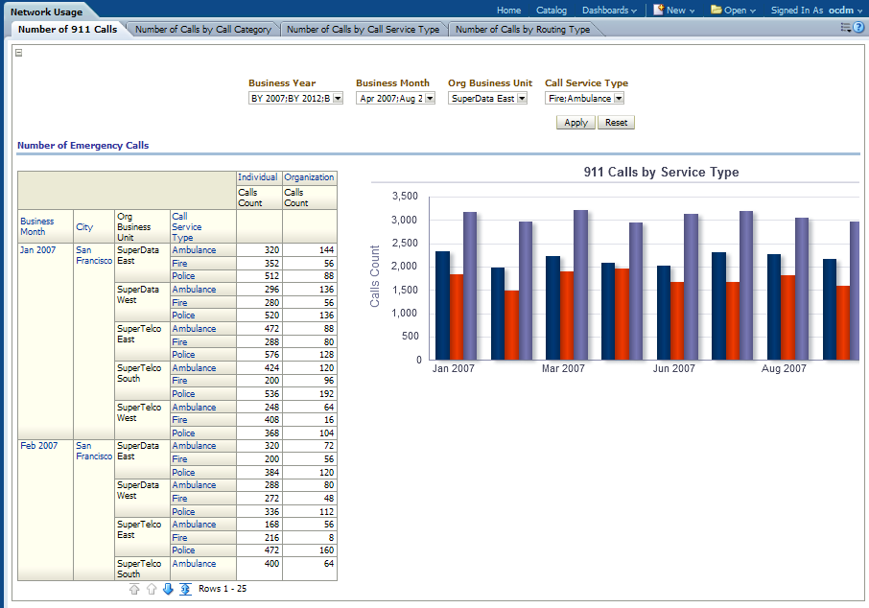
Task: Go to next rows with down arrow
Action: (x=168, y=589)
